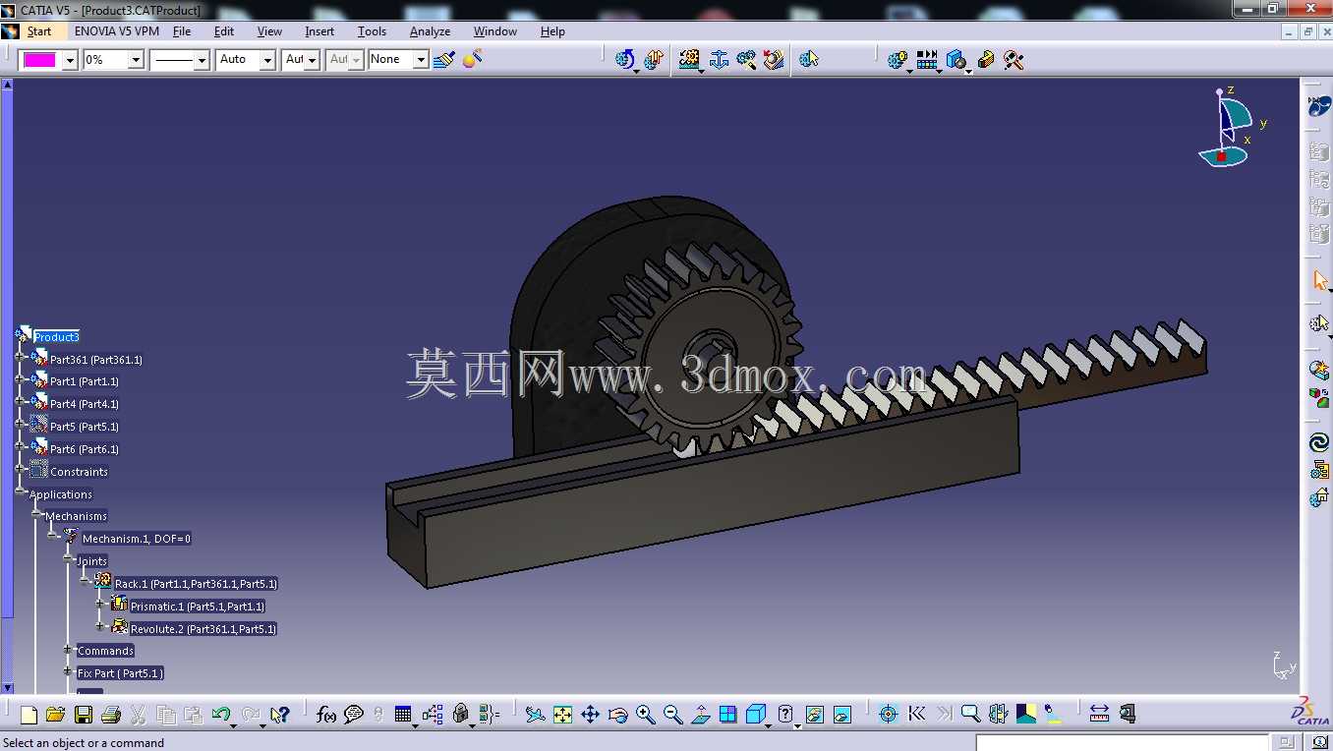Click the Zoom In magnifier
This screenshot has height=751, width=1333.
(x=645, y=715)
